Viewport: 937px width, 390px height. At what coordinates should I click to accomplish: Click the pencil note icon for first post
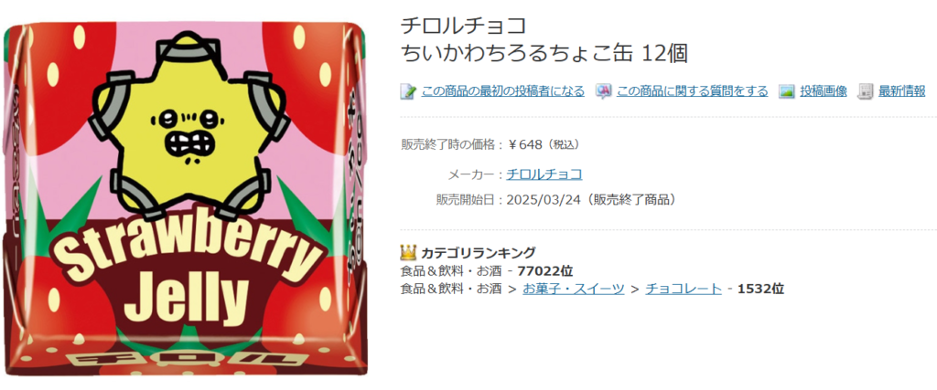pos(407,91)
